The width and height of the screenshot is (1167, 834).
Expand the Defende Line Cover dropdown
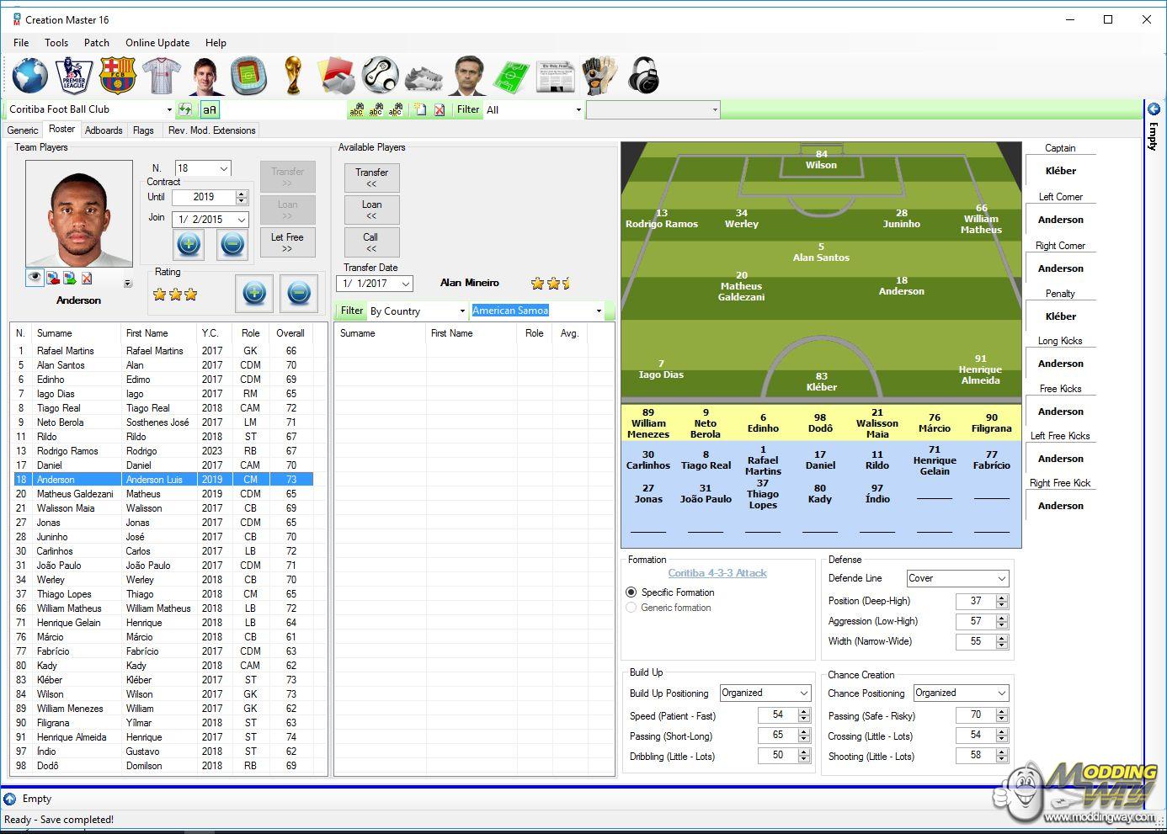pos(1001,579)
